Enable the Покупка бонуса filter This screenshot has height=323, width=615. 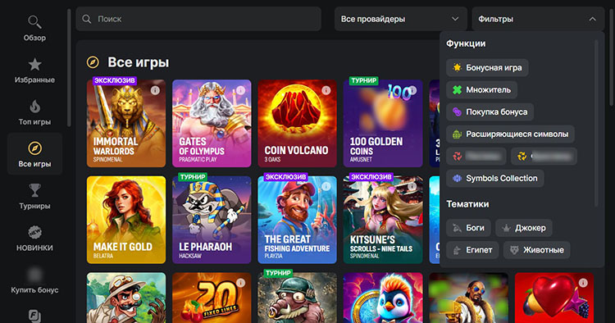click(x=490, y=112)
